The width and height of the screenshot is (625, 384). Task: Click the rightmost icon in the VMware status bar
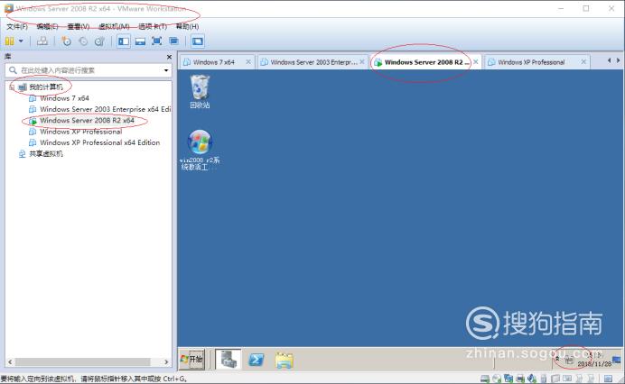pos(608,379)
